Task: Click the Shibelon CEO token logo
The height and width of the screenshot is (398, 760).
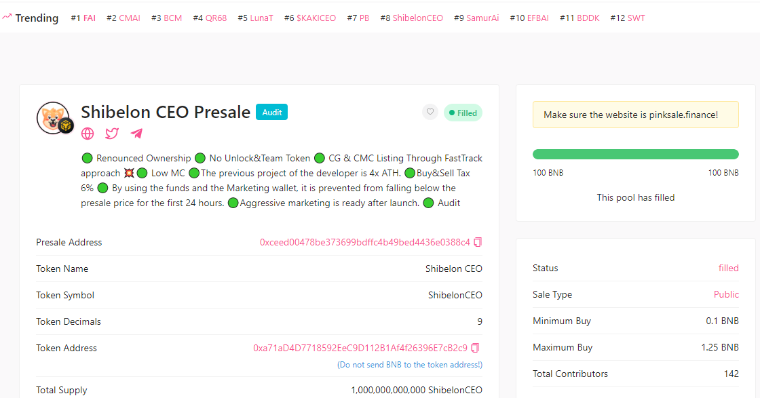Action: tap(54, 118)
